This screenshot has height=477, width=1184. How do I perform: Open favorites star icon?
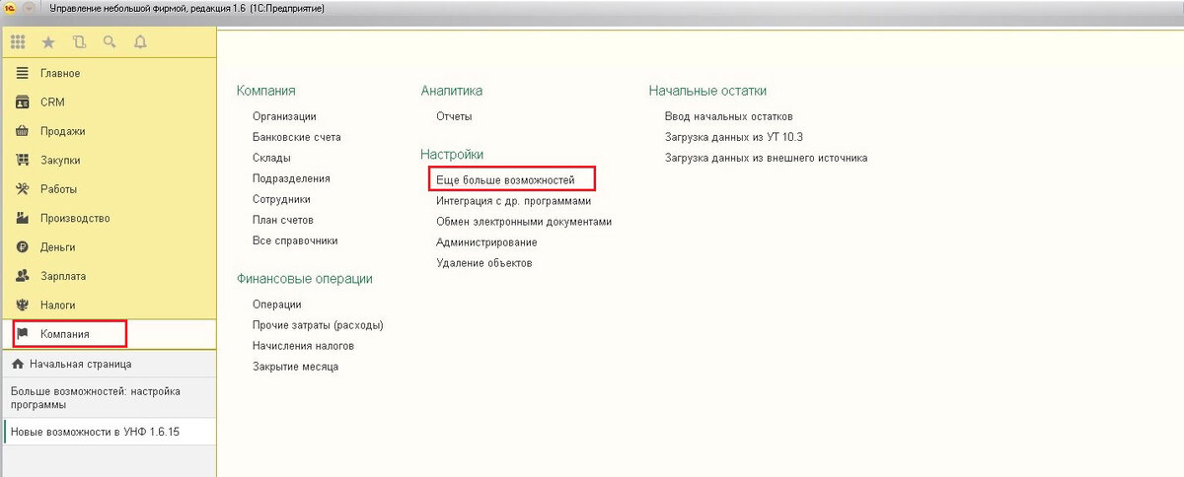[48, 42]
